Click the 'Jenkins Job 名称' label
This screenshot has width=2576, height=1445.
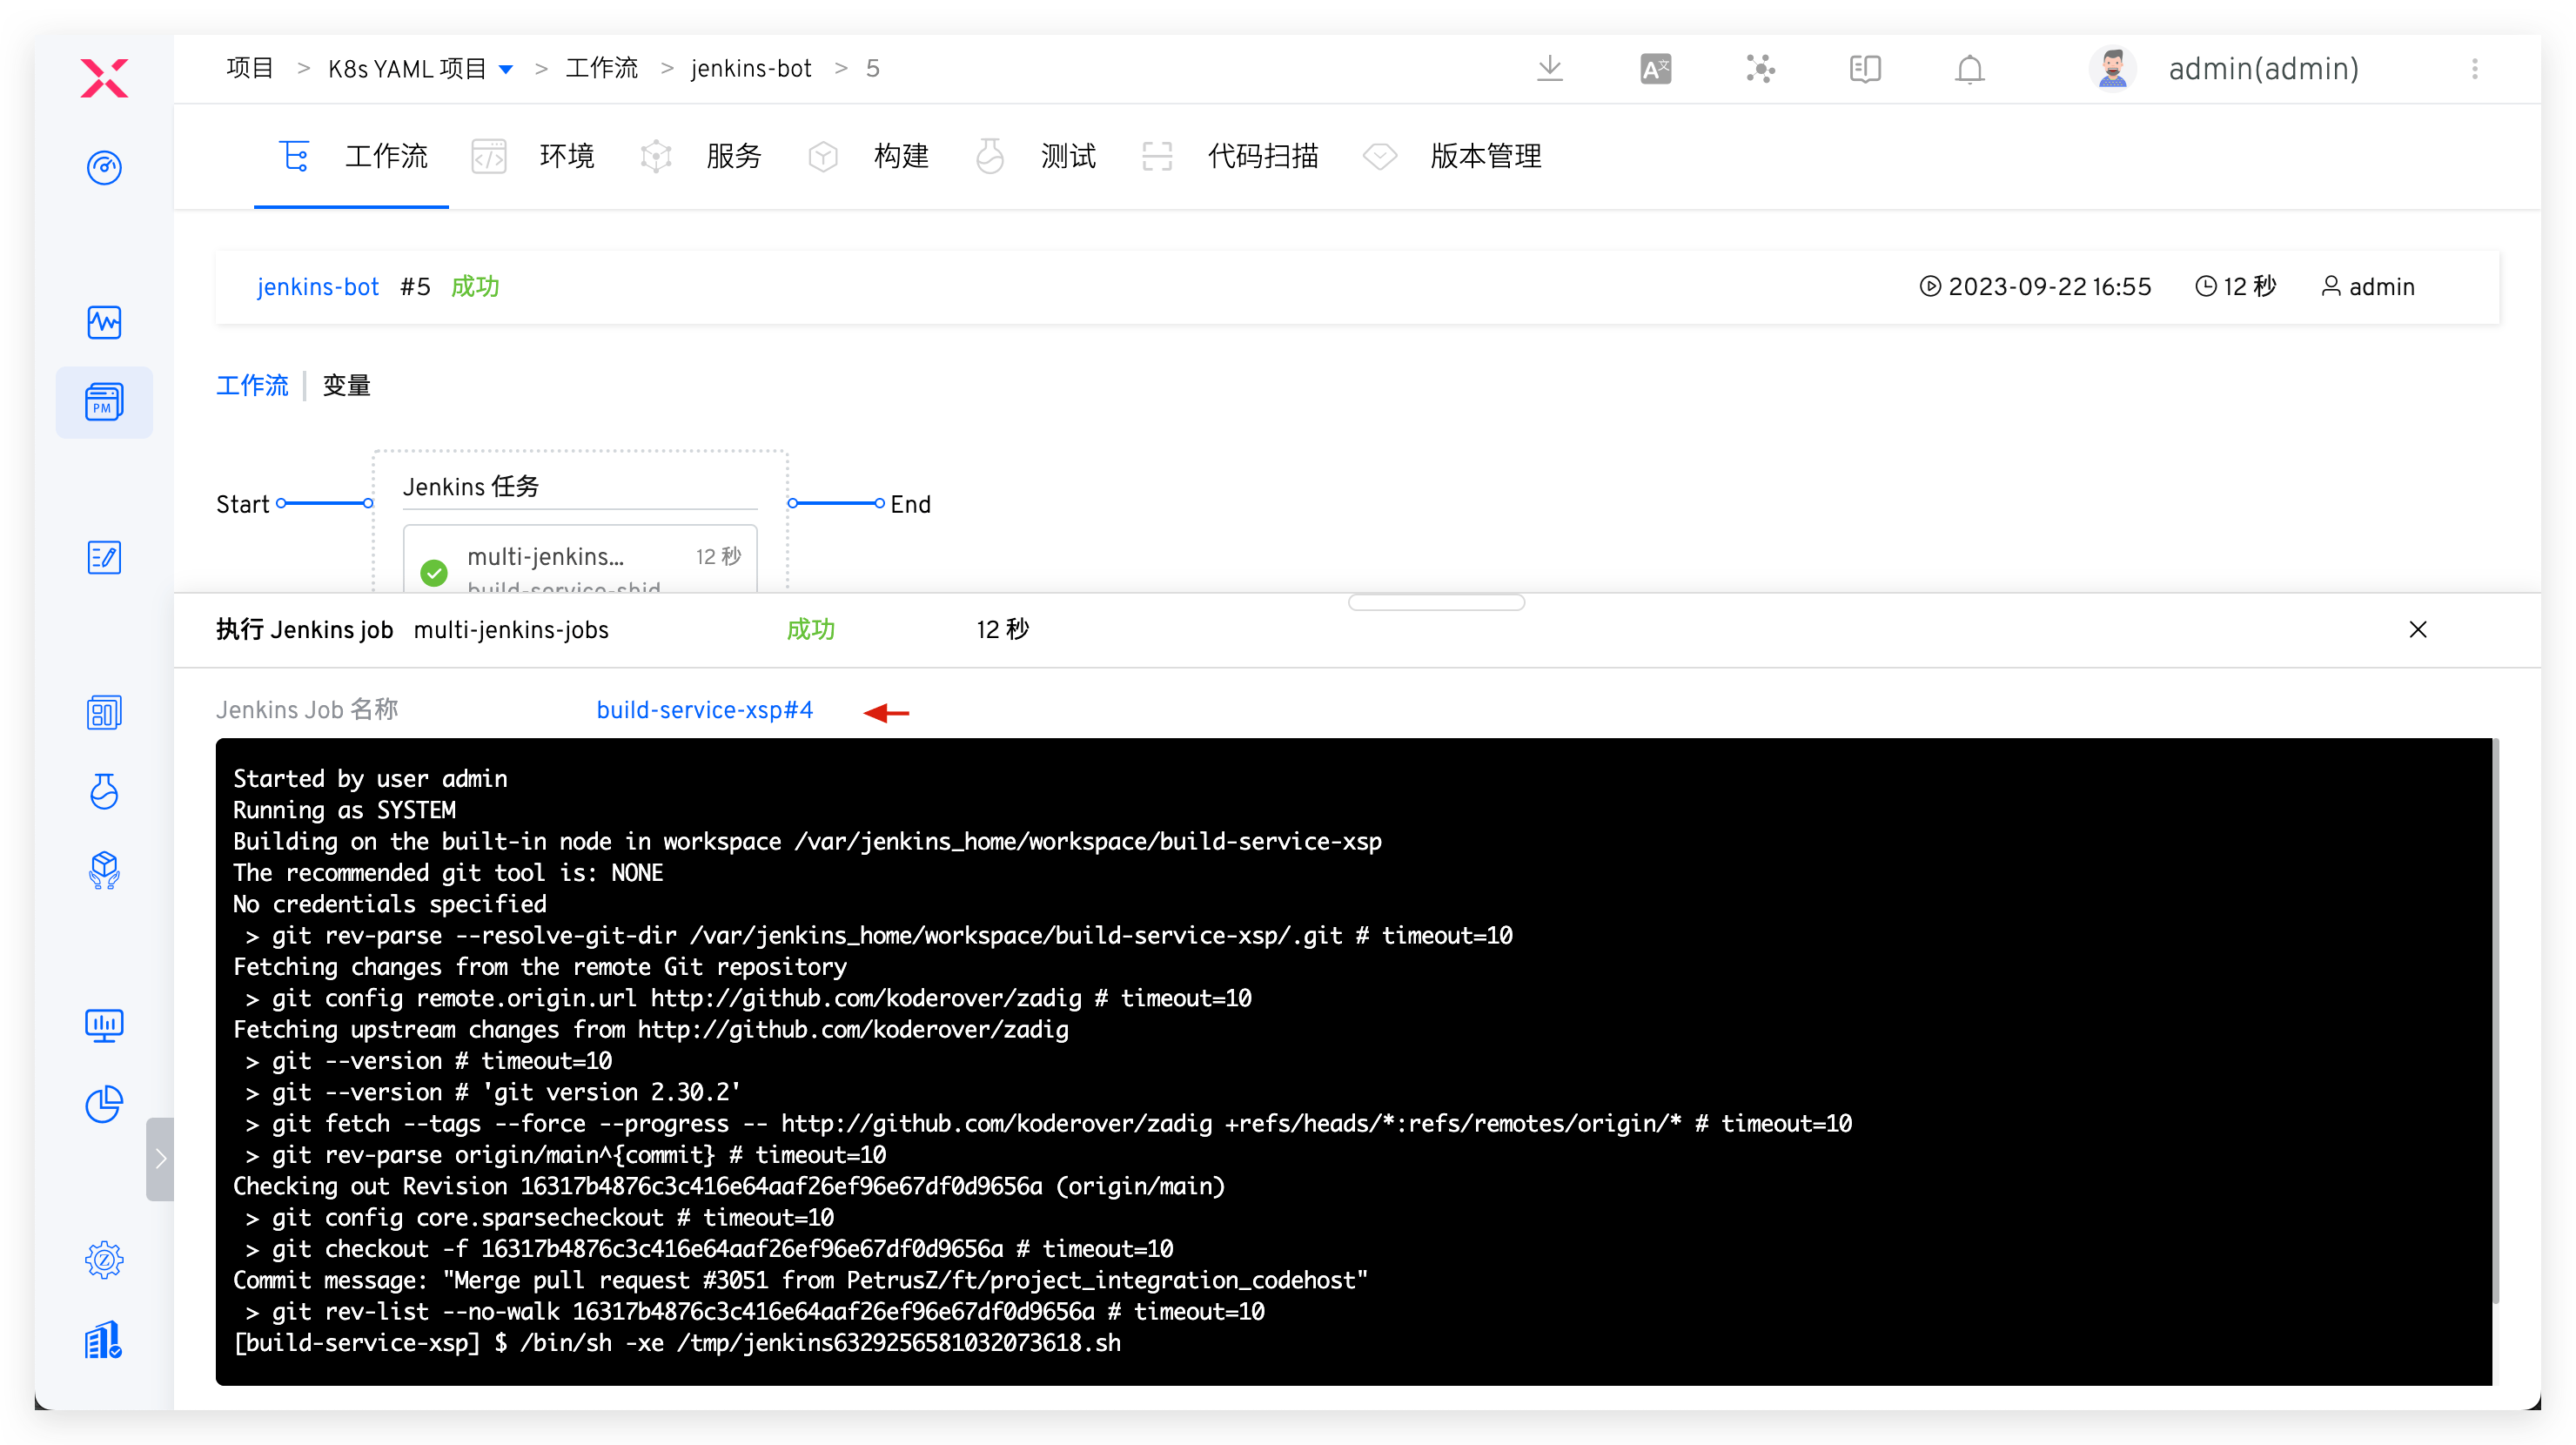click(x=308, y=709)
